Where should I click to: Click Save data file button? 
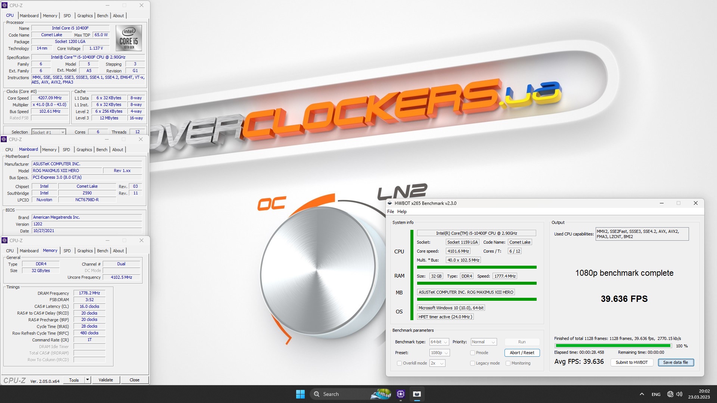click(676, 362)
